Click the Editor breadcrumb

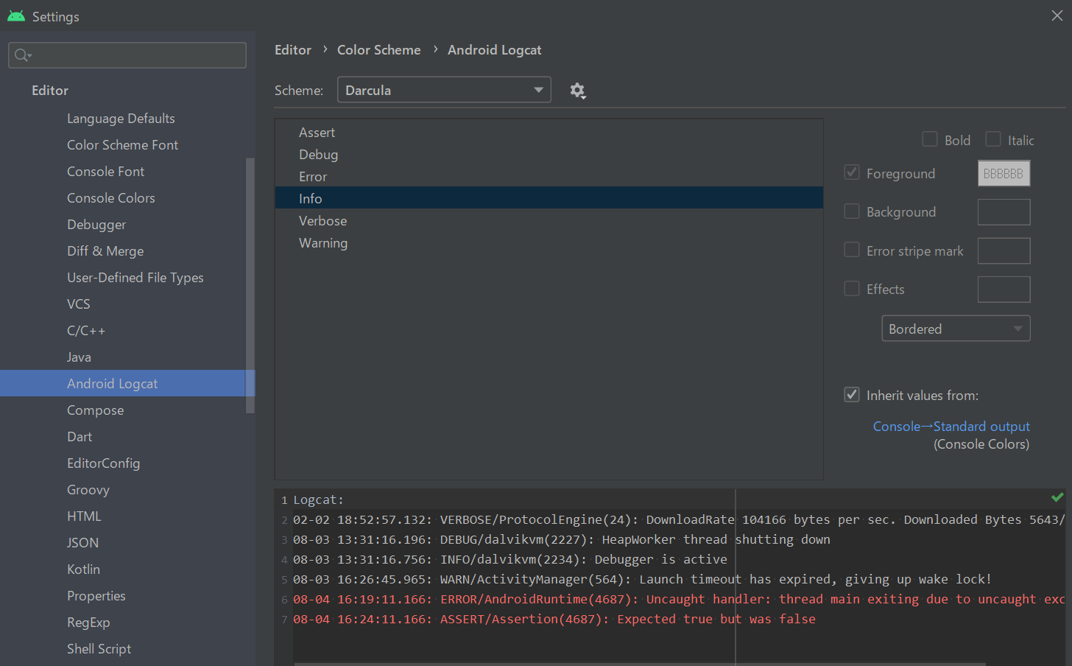[x=293, y=50]
